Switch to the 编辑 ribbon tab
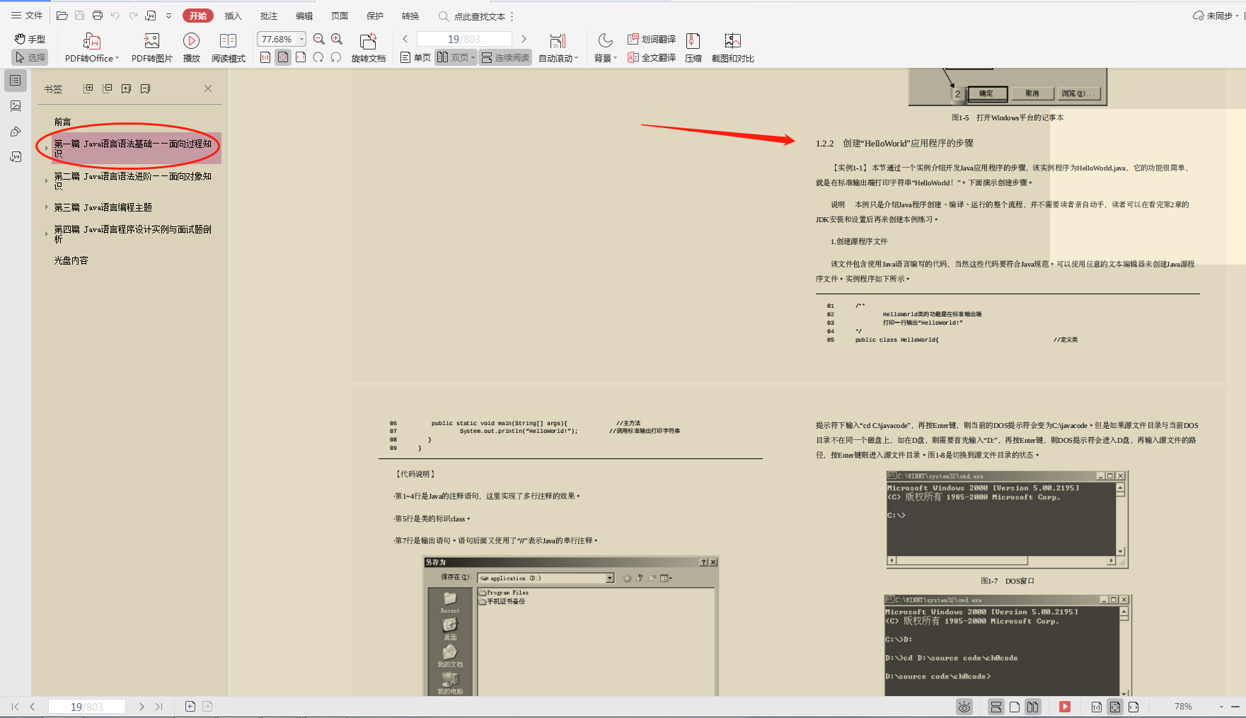 (304, 16)
